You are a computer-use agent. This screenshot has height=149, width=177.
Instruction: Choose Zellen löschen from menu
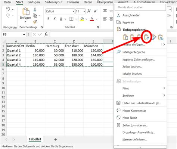[132, 67]
